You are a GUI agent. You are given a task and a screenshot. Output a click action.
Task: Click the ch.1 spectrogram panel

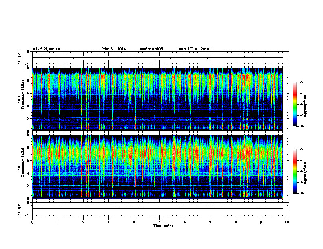point(157,99)
